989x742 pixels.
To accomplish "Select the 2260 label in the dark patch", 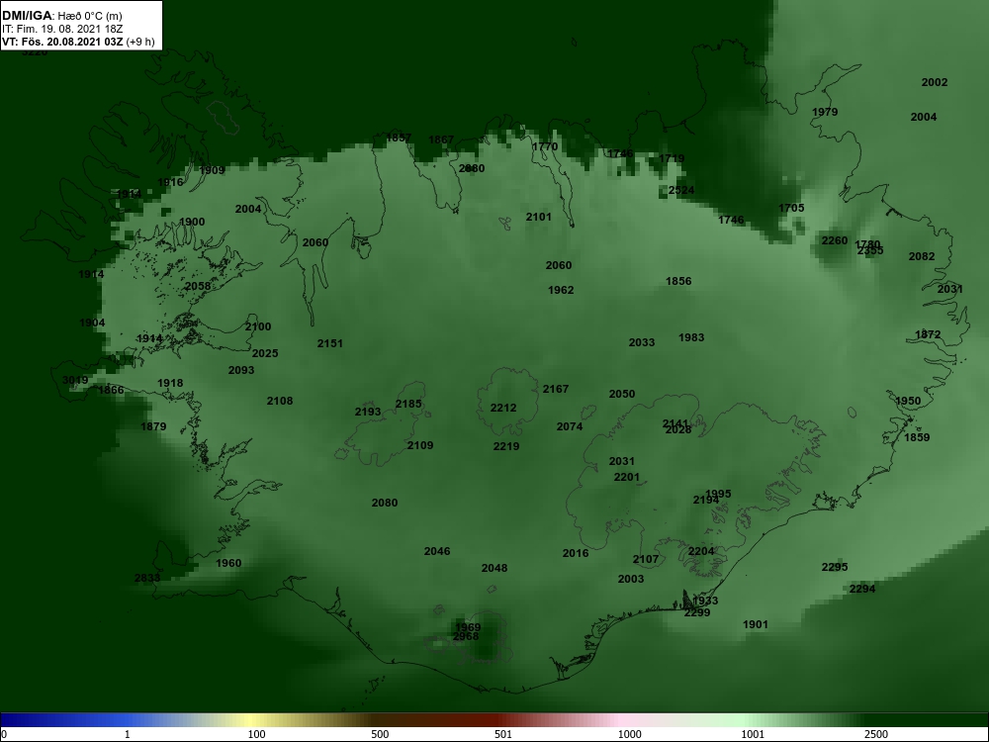I will tap(835, 240).
